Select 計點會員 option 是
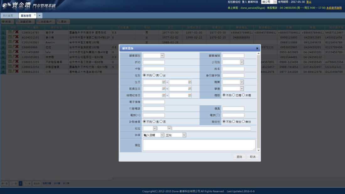The height and width of the screenshot is (194, 345). pyautogui.click(x=154, y=121)
